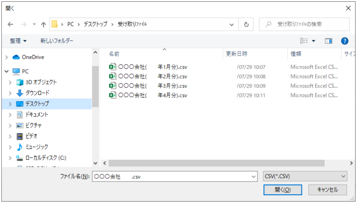The image size is (356, 202).
Task: Open the CSV(*.CSV) file type dropdown
Action: click(305, 177)
